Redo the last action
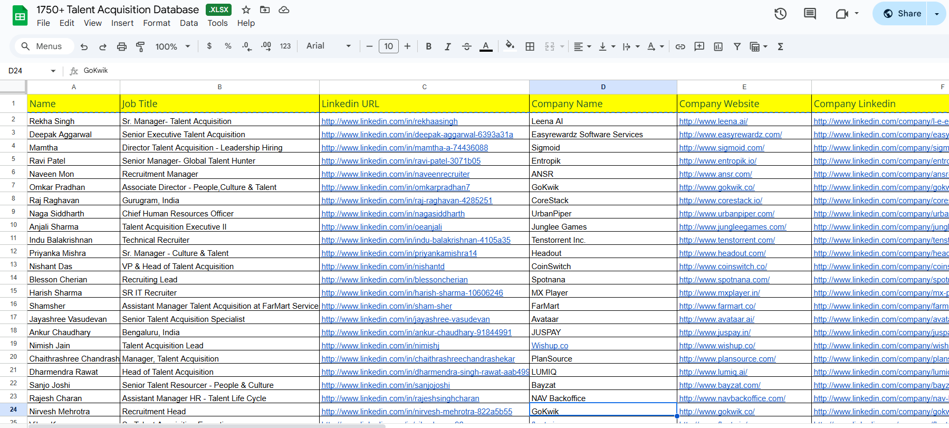 coord(103,46)
